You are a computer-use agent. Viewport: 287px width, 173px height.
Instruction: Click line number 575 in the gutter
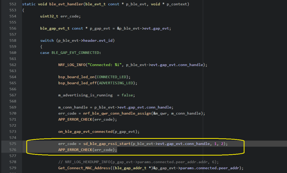pos(13,144)
